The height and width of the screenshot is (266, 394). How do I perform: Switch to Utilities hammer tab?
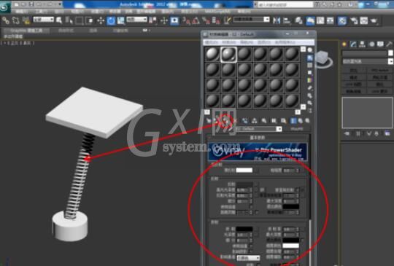(x=389, y=44)
